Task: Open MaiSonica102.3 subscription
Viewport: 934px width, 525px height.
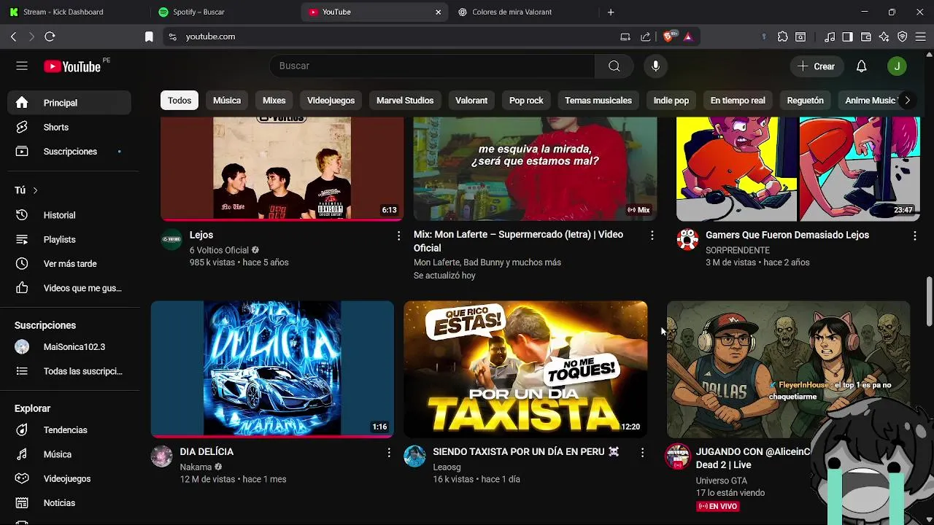Action: 69,347
